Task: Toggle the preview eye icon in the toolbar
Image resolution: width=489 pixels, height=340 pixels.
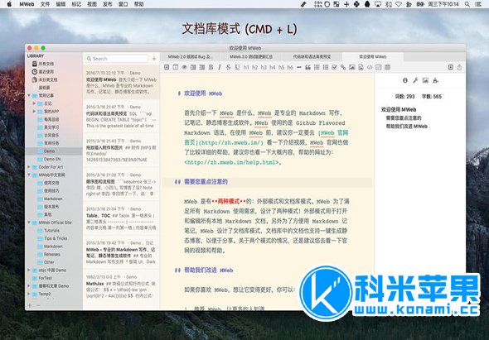Action: click(x=184, y=67)
